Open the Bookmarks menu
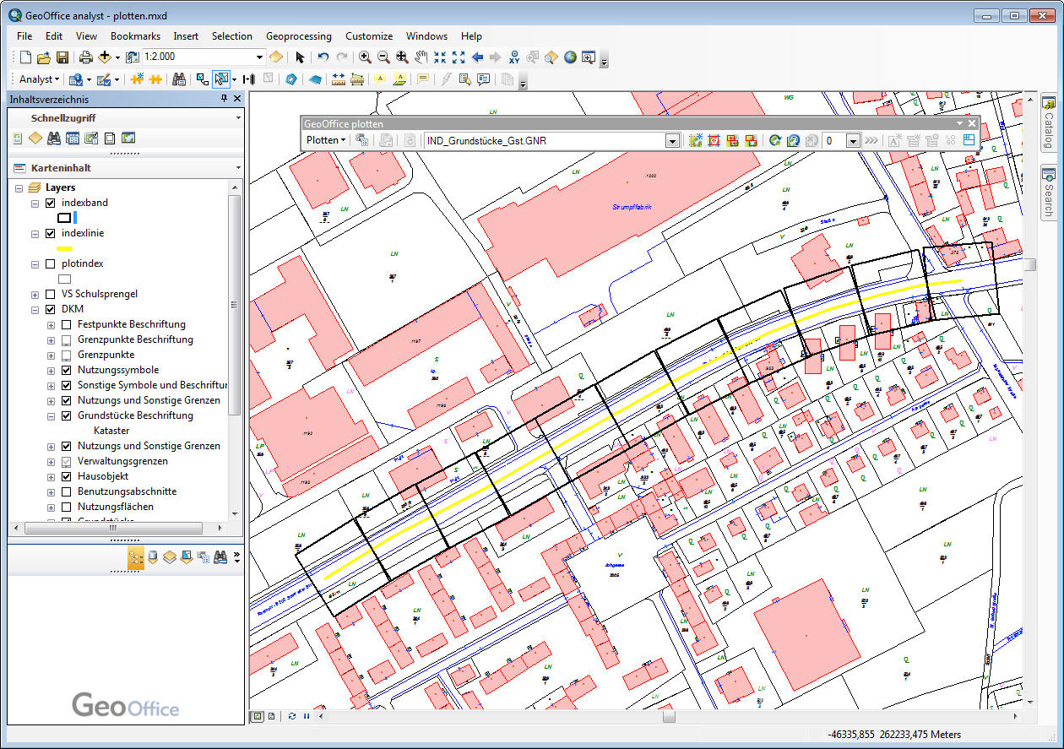Image resolution: width=1064 pixels, height=749 pixels. pos(135,36)
